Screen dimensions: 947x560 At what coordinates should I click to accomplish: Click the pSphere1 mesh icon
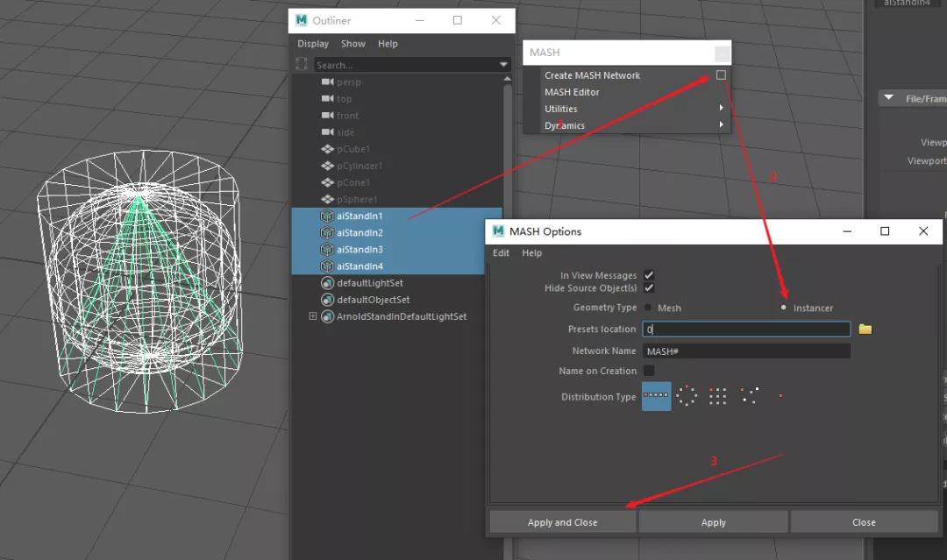(327, 199)
